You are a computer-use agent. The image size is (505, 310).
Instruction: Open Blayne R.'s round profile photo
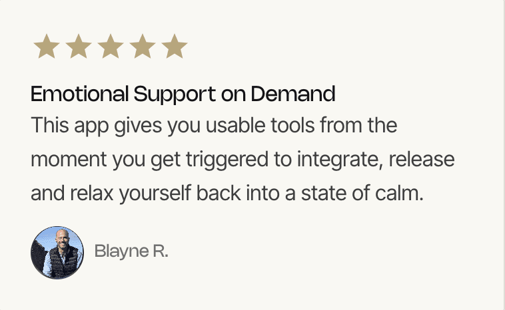(x=57, y=253)
